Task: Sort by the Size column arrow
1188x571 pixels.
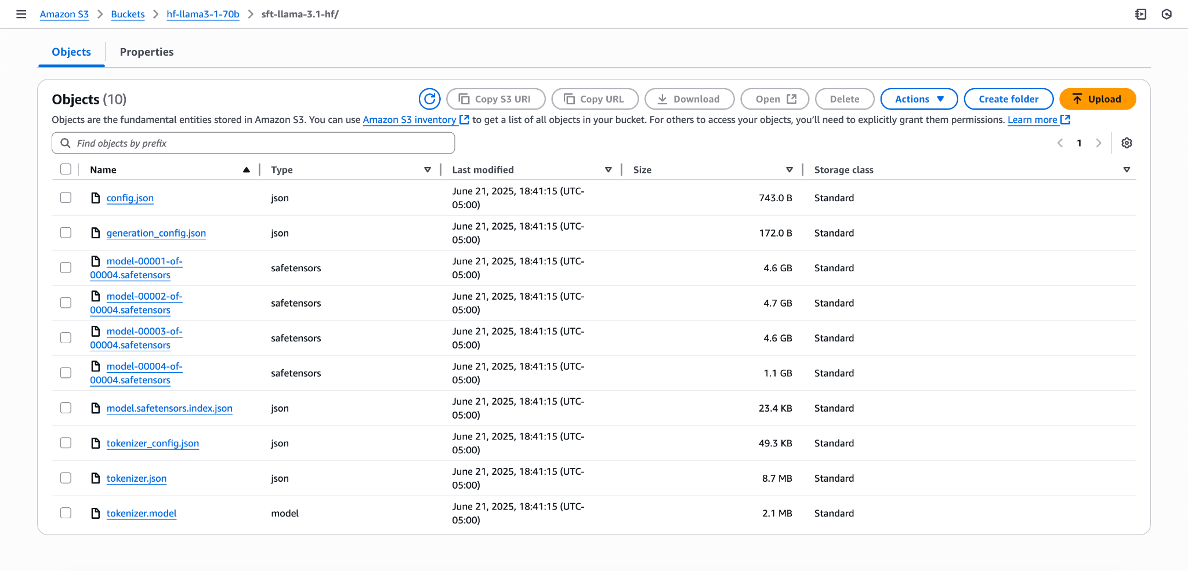Action: coord(789,170)
